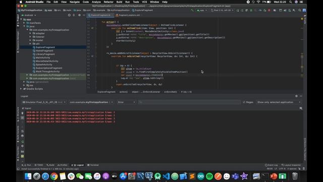Open MainActivity in the project tree

(43, 58)
